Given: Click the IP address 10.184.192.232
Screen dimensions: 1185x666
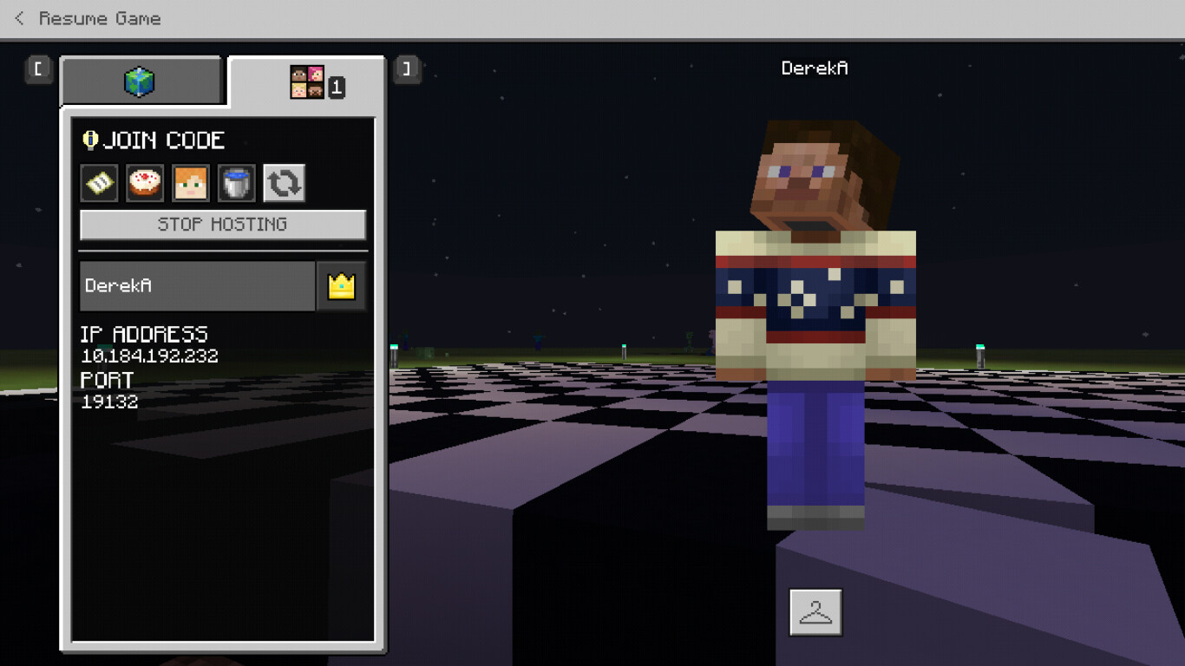Looking at the screenshot, I should tap(149, 356).
